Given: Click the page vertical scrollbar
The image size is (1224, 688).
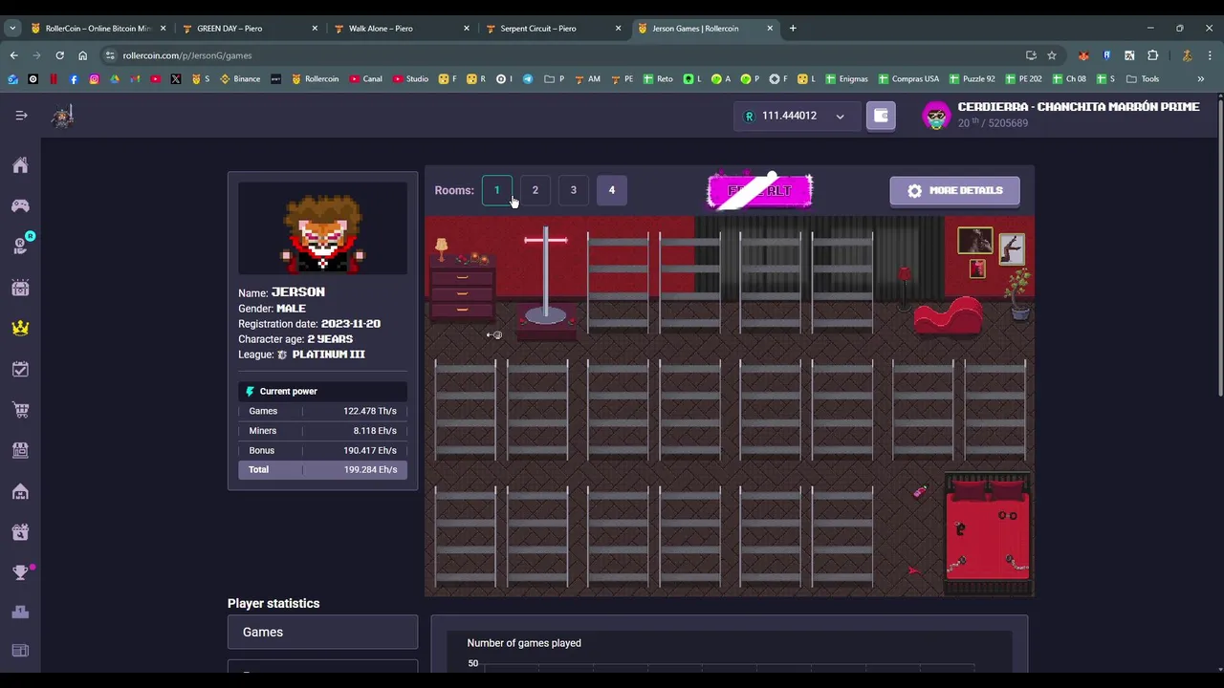Looking at the screenshot, I should [1220, 248].
